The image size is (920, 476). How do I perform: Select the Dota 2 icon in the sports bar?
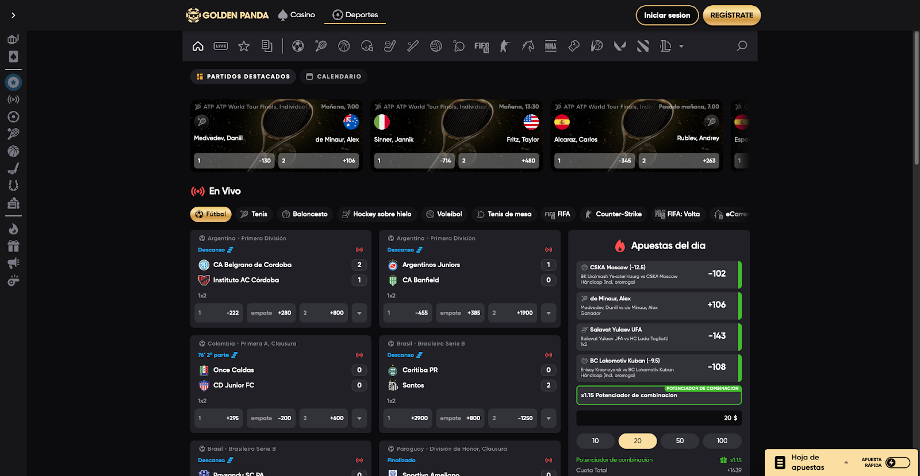coord(643,46)
